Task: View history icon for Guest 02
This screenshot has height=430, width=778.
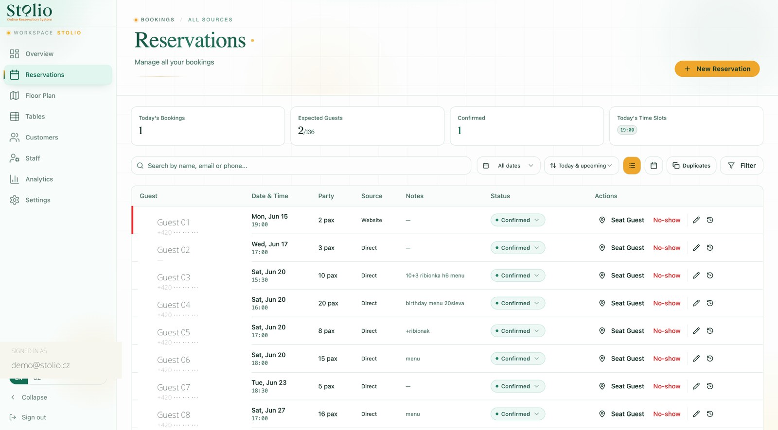Action: pos(710,248)
